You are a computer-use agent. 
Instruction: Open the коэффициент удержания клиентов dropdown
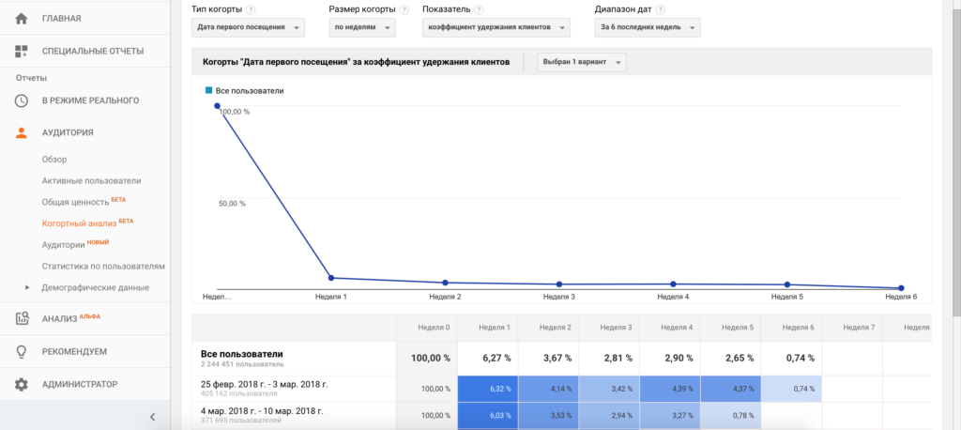tap(496, 28)
